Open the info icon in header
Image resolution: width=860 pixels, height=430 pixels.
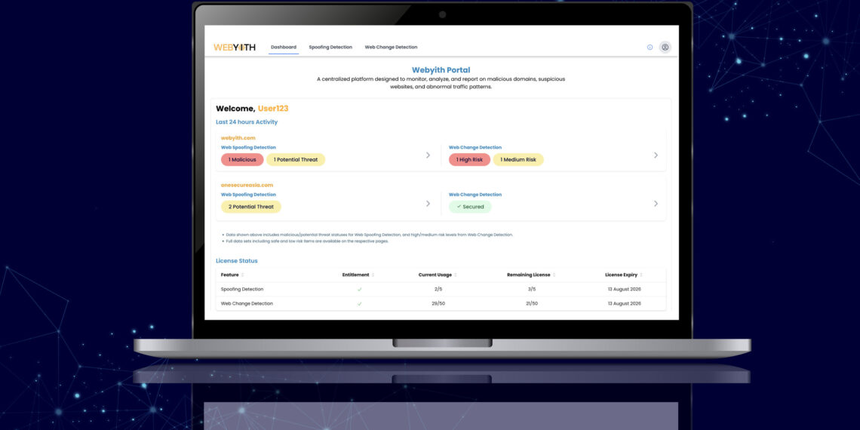click(x=650, y=48)
